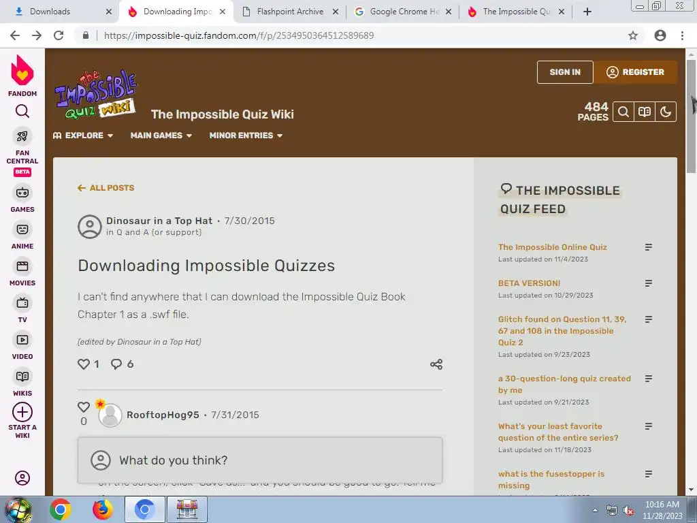The height and width of the screenshot is (523, 697).
Task: Switch to The Impossible Quiz tab
Action: pos(517,12)
